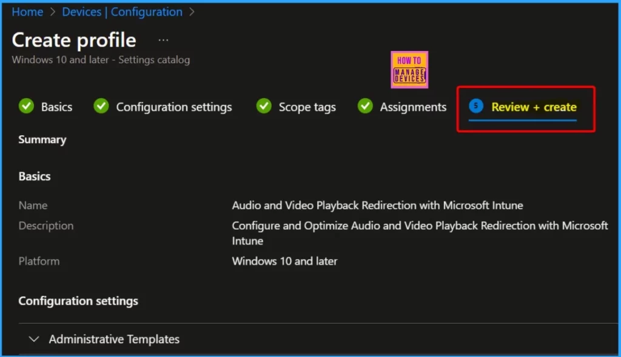
Task: Click the checkmark icon beside Configuration settings
Action: (101, 106)
